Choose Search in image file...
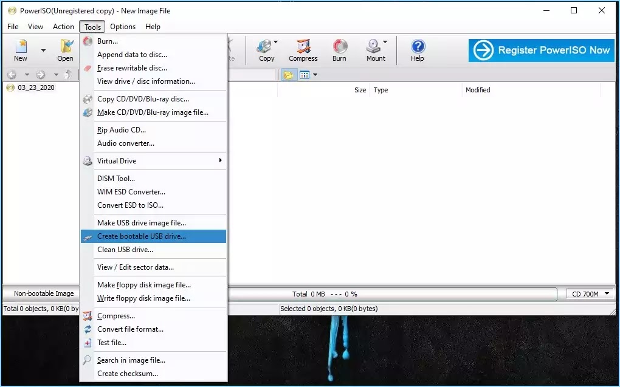Viewport: 620px width, 387px height. [x=153, y=360]
